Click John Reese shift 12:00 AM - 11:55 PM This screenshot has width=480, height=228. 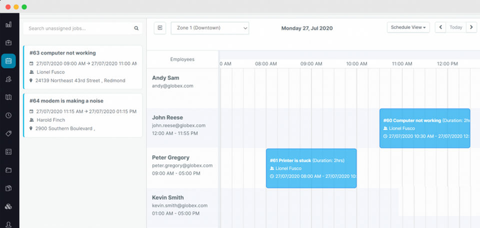tap(175, 133)
